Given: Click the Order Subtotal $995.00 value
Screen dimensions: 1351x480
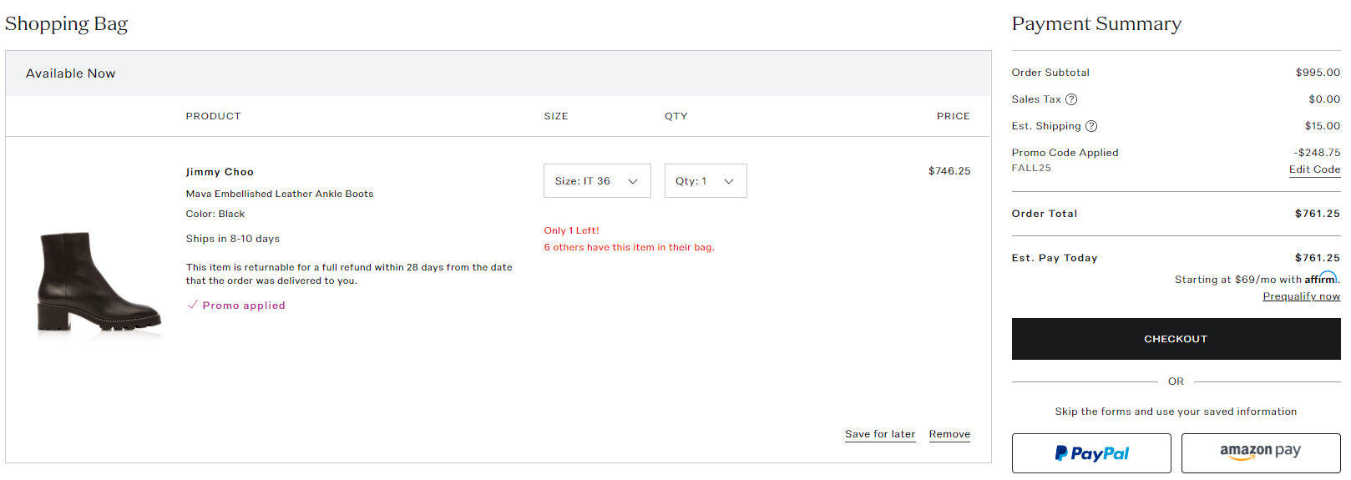Looking at the screenshot, I should [1318, 73].
